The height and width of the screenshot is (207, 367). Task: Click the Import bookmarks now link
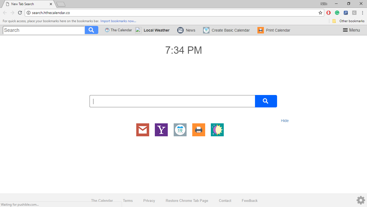[118, 21]
